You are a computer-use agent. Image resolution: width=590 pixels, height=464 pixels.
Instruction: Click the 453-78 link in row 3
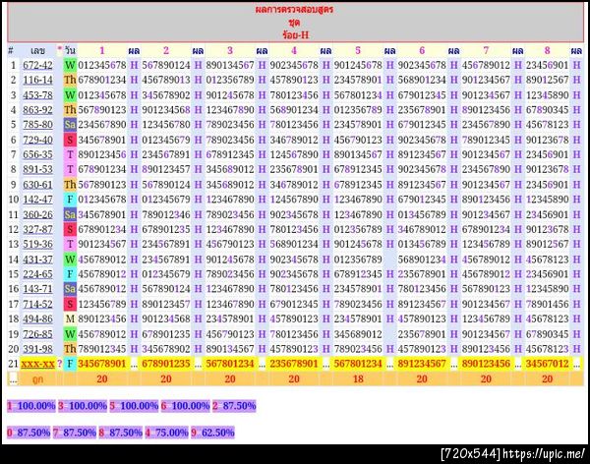[x=37, y=94]
